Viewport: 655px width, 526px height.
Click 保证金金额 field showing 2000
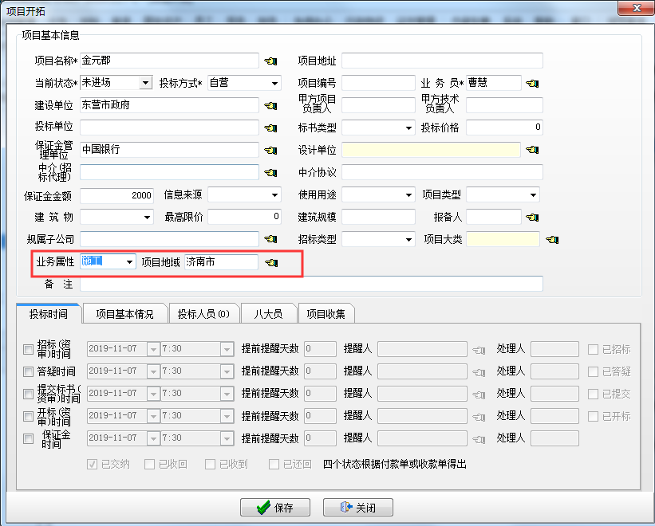tap(116, 194)
